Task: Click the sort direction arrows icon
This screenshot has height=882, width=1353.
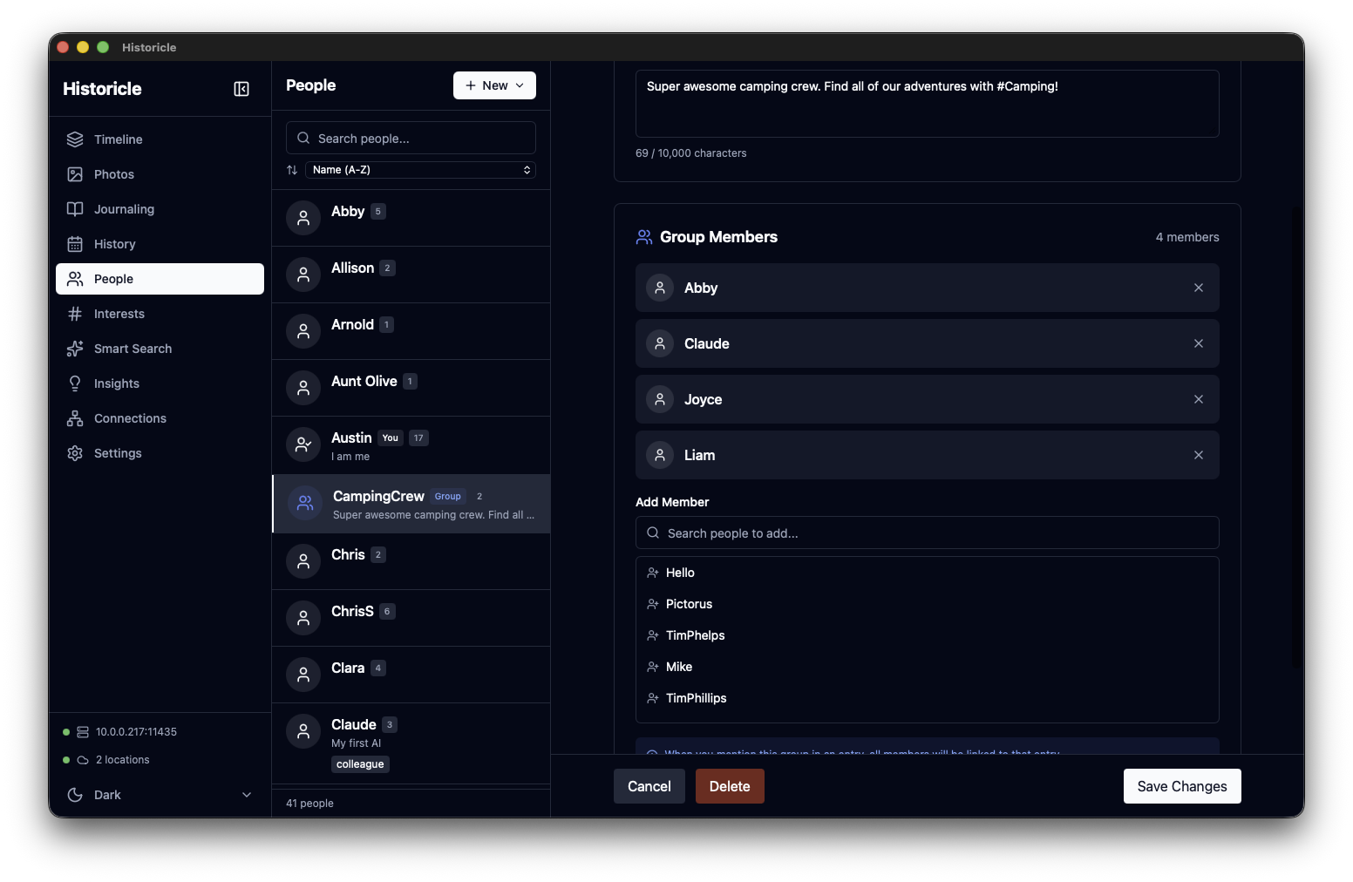Action: pos(292,170)
